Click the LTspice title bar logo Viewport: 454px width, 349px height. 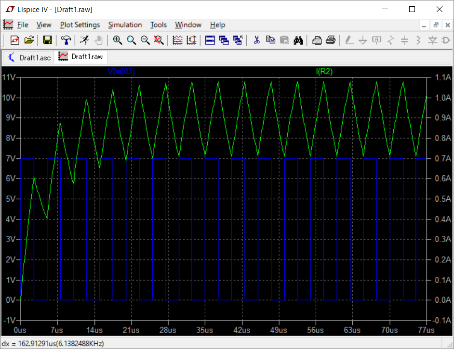pos(10,9)
